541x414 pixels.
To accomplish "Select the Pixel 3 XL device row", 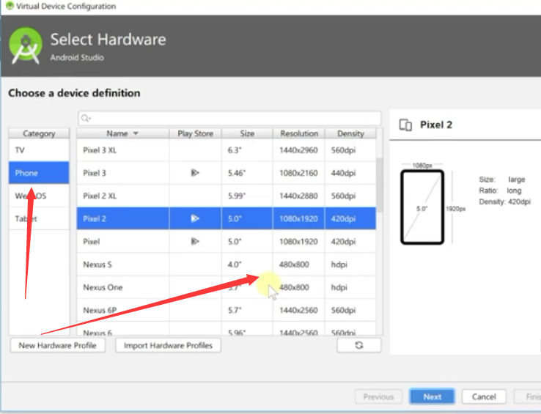I will pos(227,150).
